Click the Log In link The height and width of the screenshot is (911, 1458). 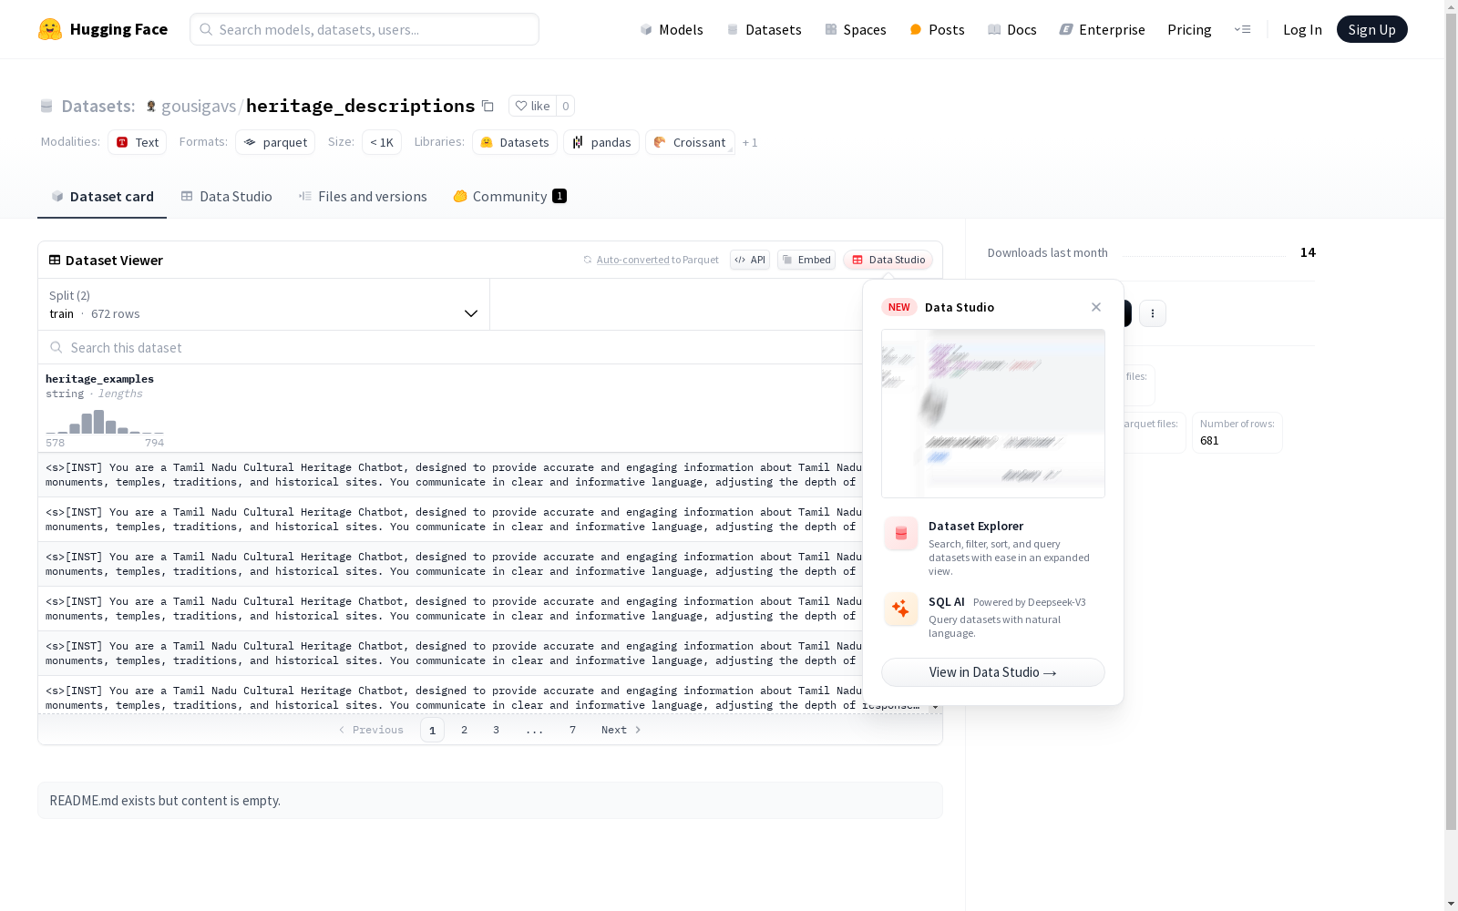point(1302,29)
